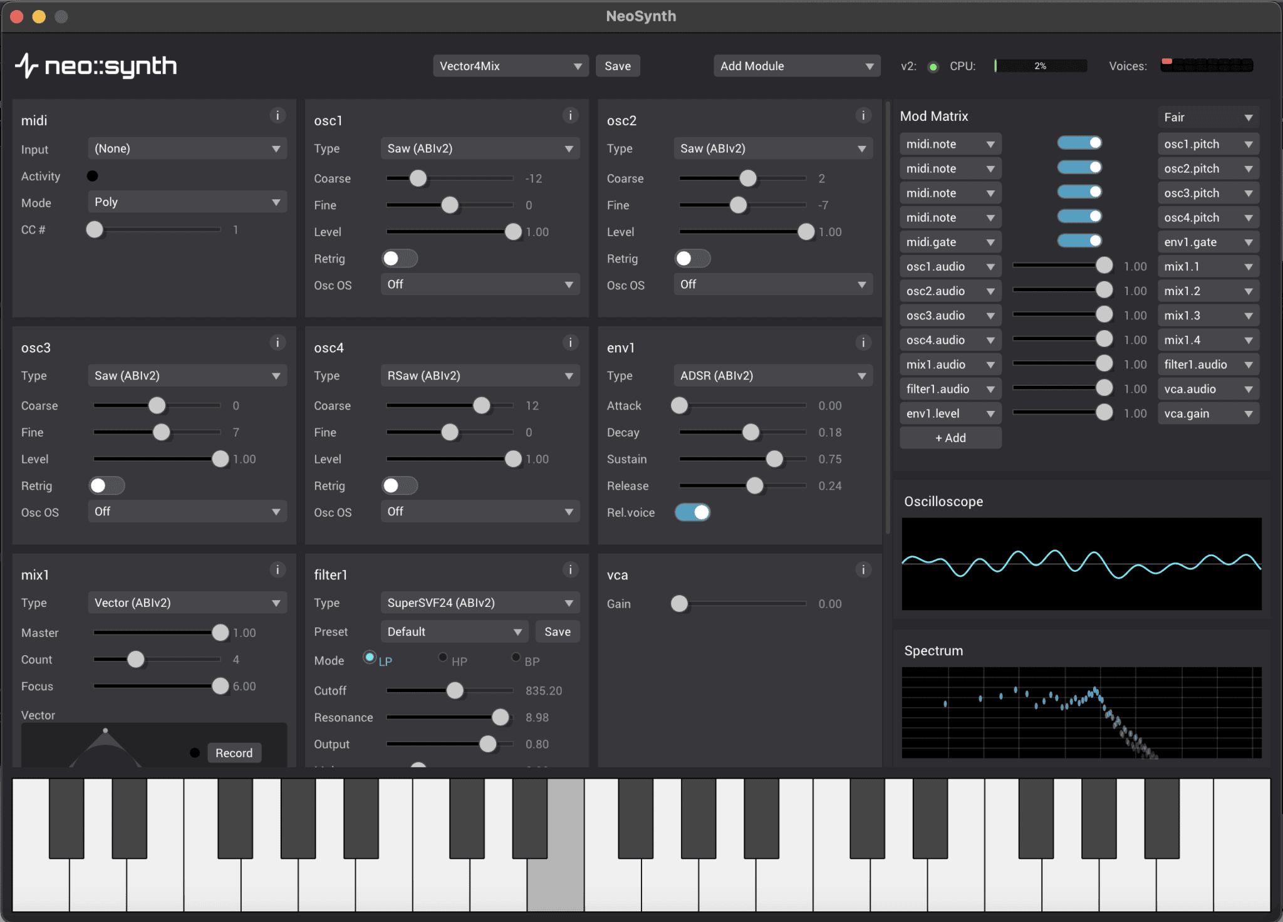This screenshot has width=1283, height=922.
Task: Click the neo::synth waveform logo
Action: pos(27,65)
